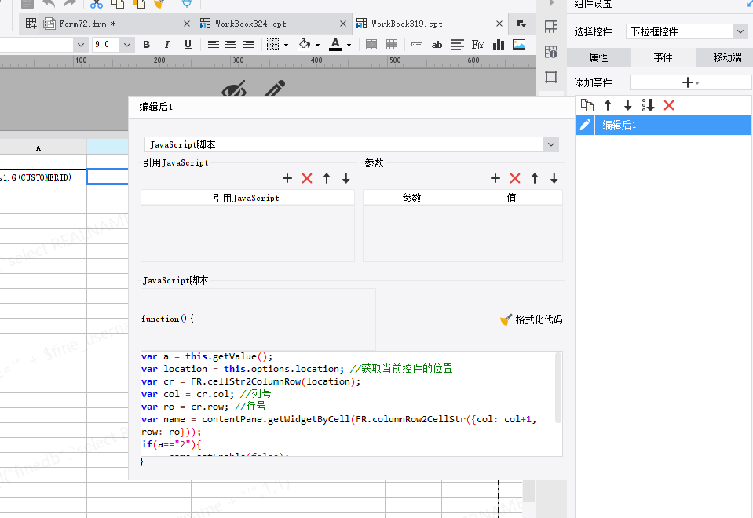This screenshot has width=753, height=518.
Task: Delete the selected event with the red X
Action: point(669,105)
